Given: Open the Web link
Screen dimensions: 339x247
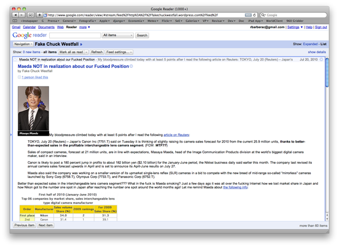Looking at the screenshot, I should point(60,27).
